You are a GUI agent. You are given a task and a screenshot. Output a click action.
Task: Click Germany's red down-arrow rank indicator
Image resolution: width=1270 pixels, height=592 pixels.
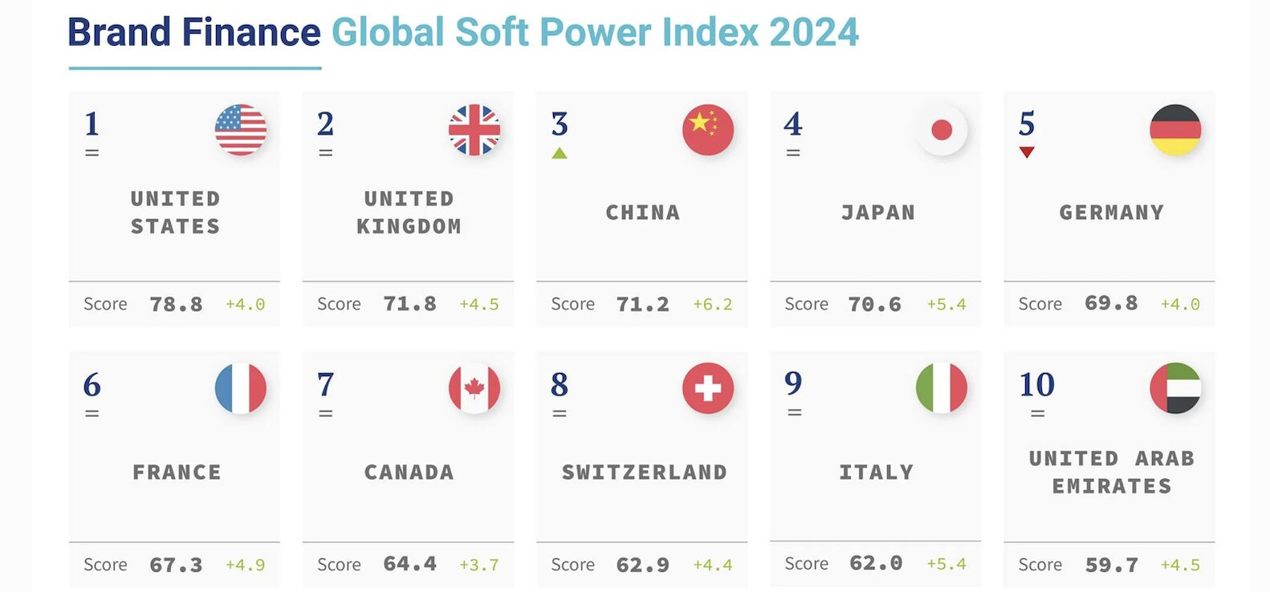(x=1027, y=152)
